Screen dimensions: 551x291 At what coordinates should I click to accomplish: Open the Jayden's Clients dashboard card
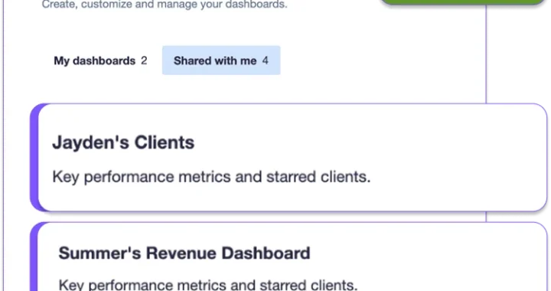point(289,158)
